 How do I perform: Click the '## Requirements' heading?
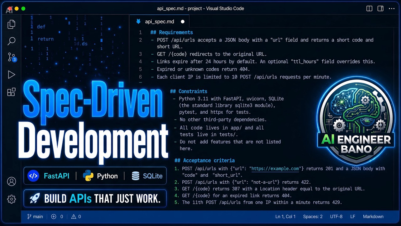172,32
